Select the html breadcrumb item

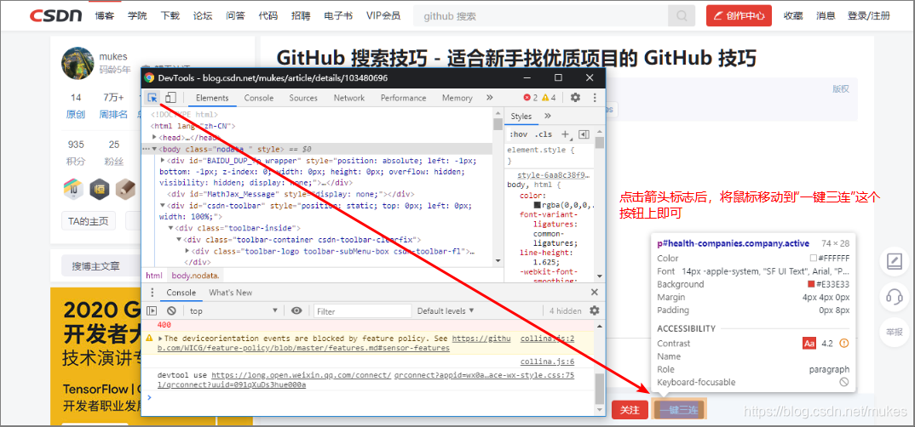pos(154,276)
